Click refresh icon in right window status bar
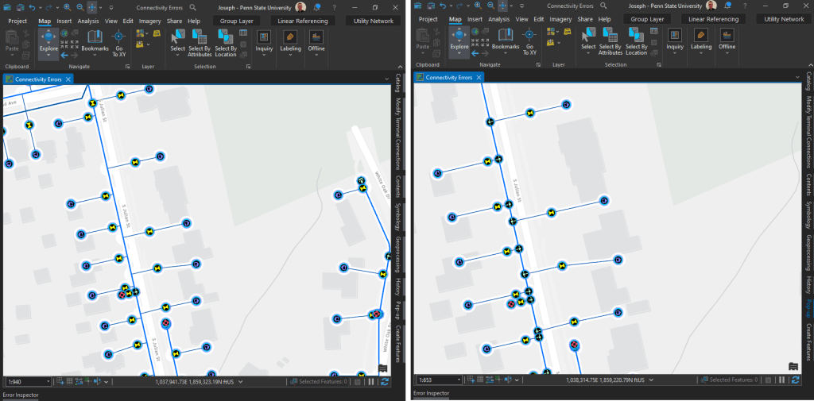The height and width of the screenshot is (401, 814). click(x=797, y=381)
